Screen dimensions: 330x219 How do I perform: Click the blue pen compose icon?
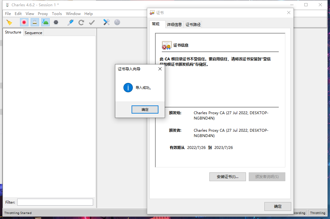point(71,22)
